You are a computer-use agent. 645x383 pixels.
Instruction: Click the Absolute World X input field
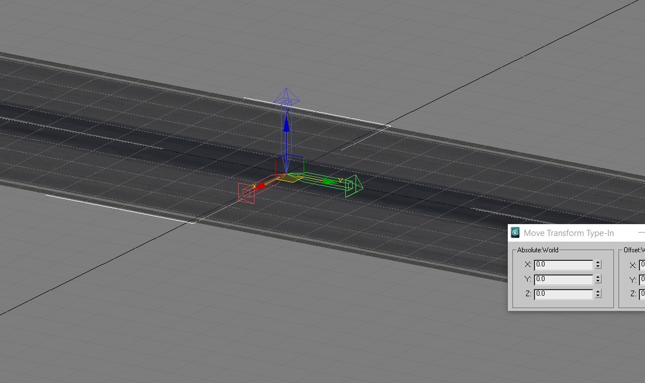point(564,265)
